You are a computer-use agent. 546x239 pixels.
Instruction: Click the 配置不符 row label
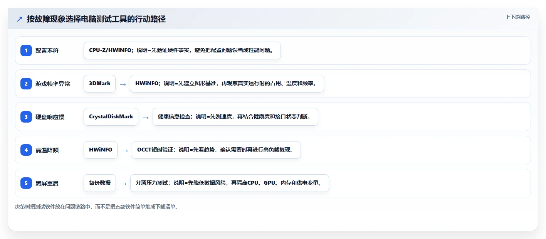[x=47, y=50]
